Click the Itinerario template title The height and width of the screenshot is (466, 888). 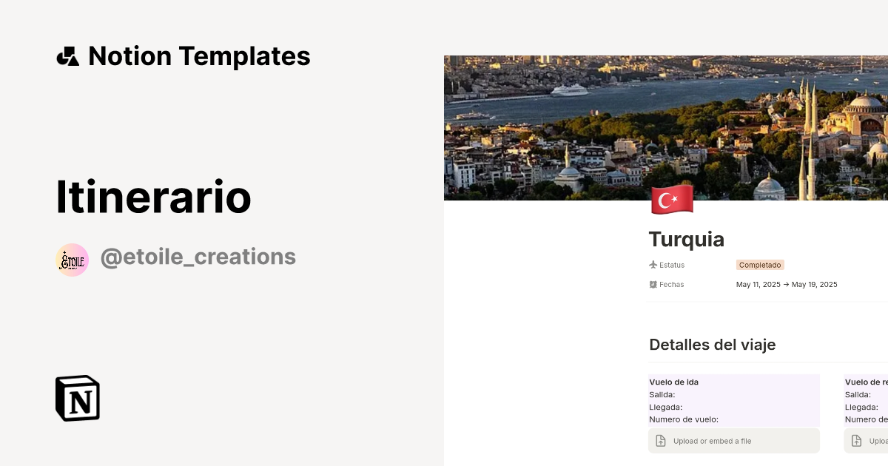(153, 196)
